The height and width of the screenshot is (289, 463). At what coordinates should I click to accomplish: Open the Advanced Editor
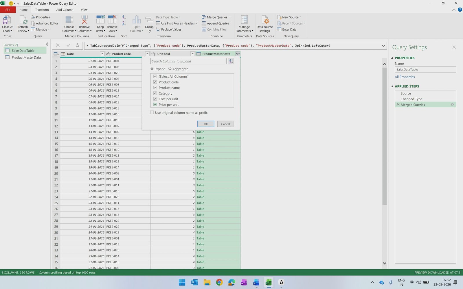pos(45,23)
